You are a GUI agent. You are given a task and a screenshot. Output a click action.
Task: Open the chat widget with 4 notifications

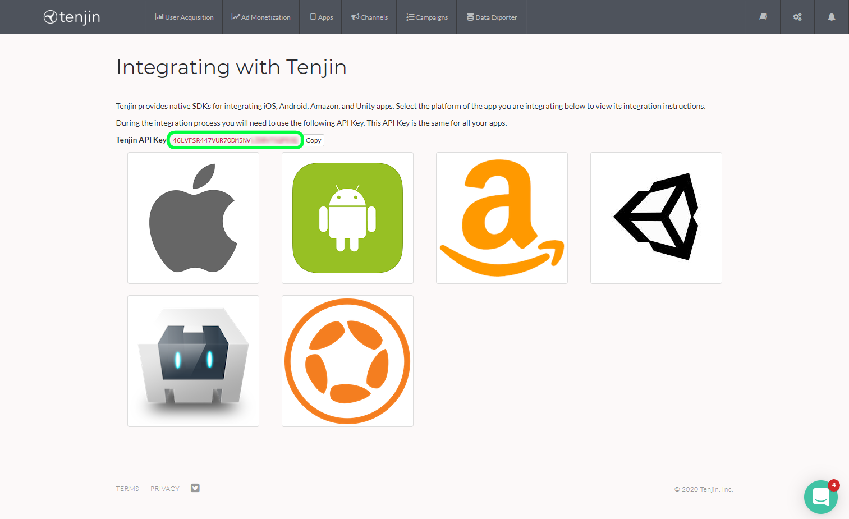click(x=821, y=497)
